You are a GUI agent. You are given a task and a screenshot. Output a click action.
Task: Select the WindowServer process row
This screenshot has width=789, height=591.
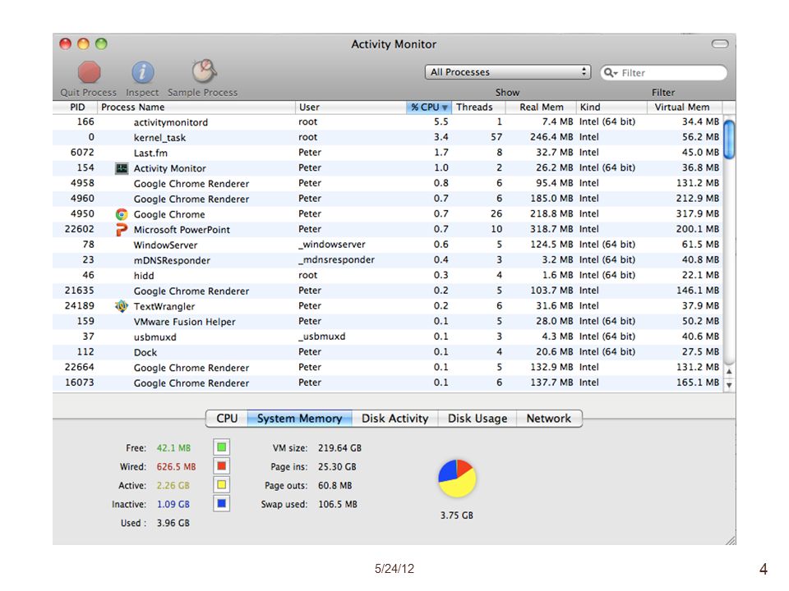(387, 245)
